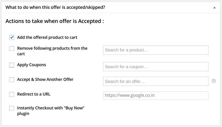Enable the 'Remove following products from the cart' checkbox
222x127 pixels.
tap(11, 49)
